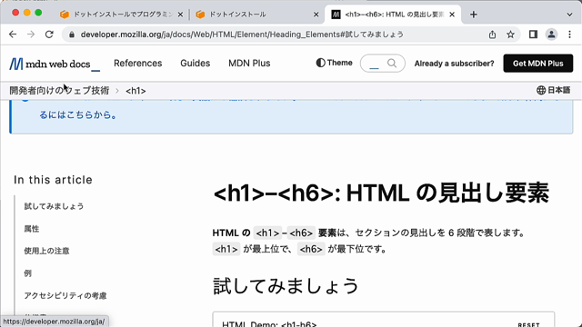Click Already a subscriber? link
Image resolution: width=582 pixels, height=327 pixels.
[x=454, y=64]
